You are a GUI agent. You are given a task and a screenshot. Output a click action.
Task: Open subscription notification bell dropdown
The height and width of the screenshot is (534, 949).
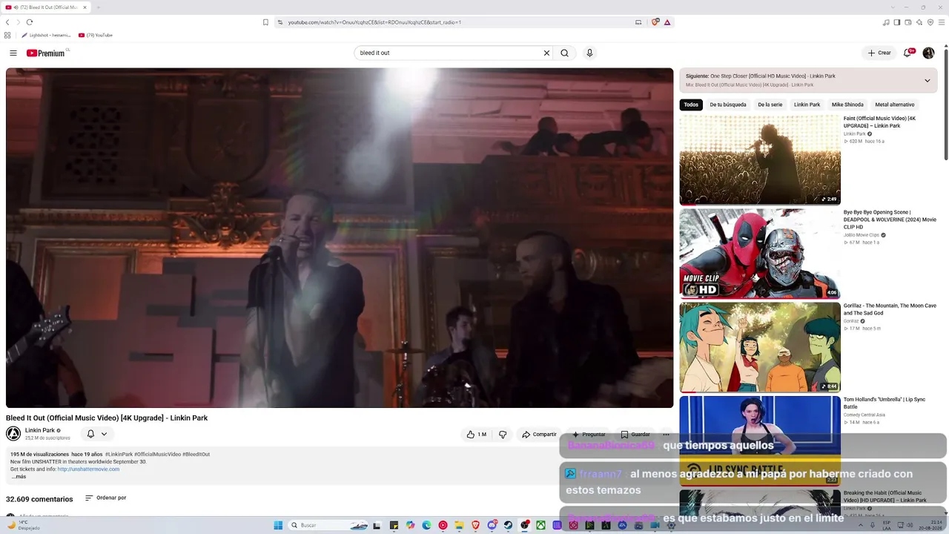96,434
